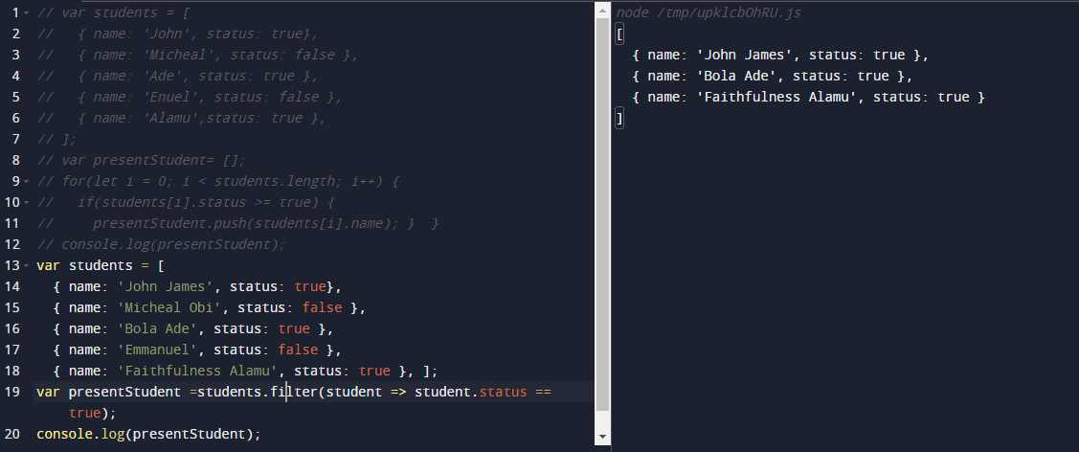Image resolution: width=1079 pixels, height=452 pixels.
Task: Click 'presentStudent.push' in the comment on line 11
Action: 169,223
